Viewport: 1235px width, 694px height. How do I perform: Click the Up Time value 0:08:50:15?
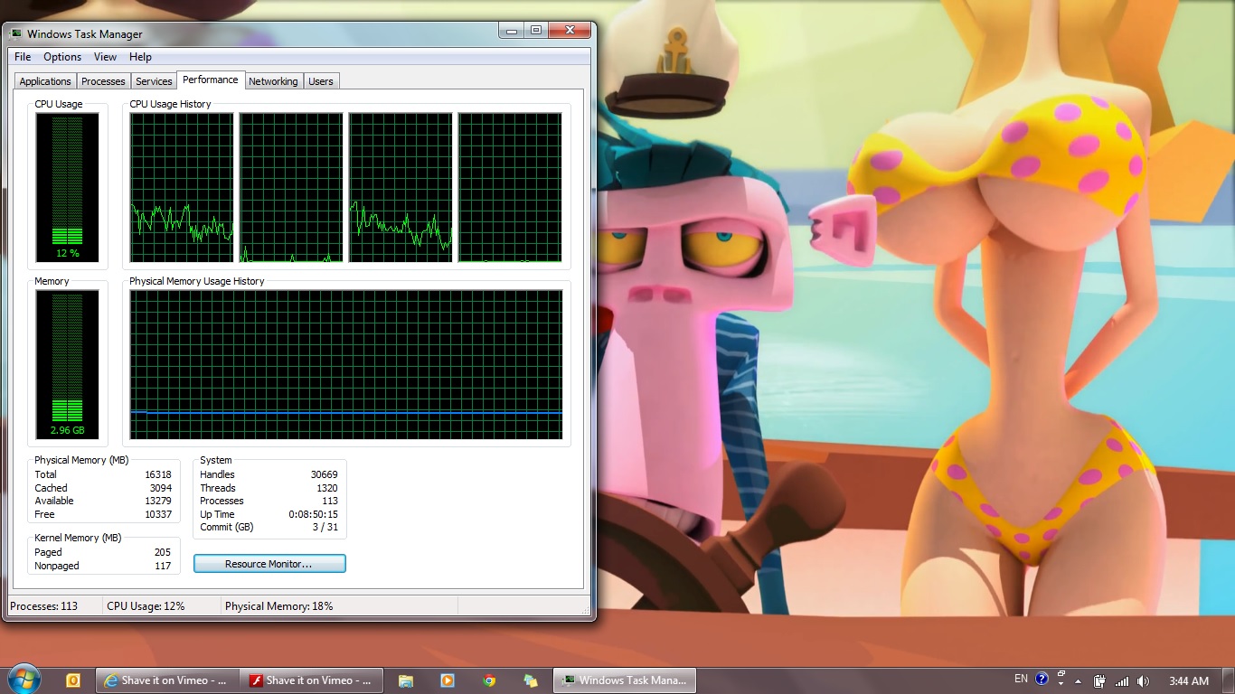(314, 514)
